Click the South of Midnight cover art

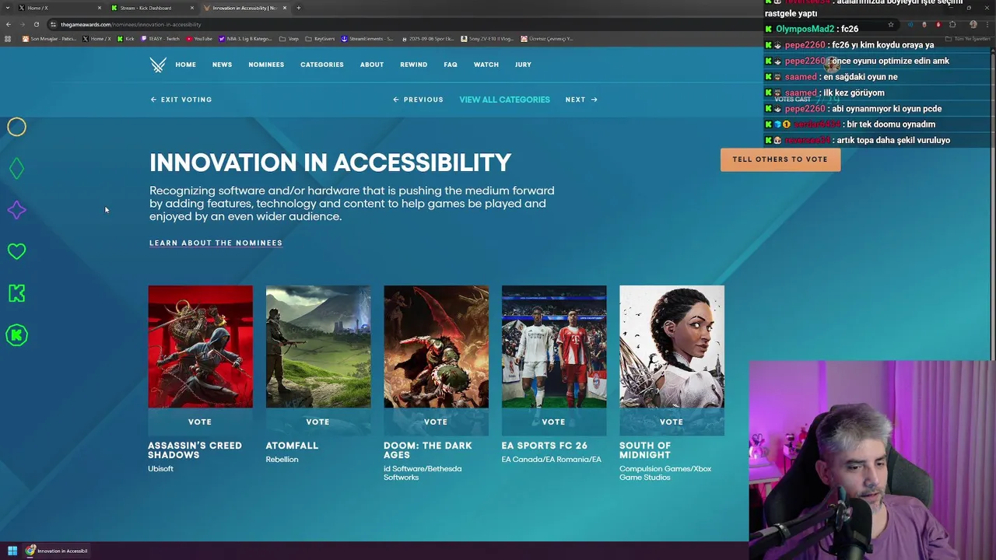(x=672, y=346)
